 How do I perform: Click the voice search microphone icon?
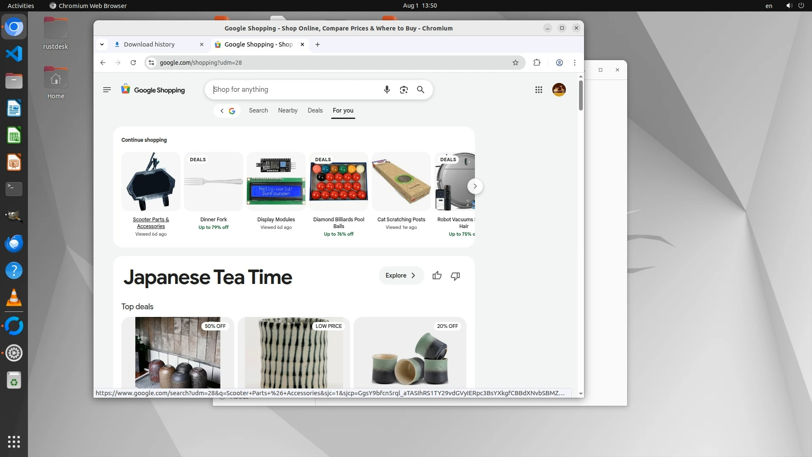pos(387,90)
